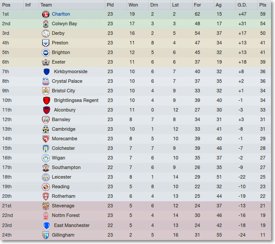This screenshot has height=244, width=275.
Task: Click East Manchester's blue shield icon
Action: click(x=47, y=225)
